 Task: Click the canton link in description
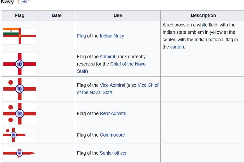[x=177, y=47]
